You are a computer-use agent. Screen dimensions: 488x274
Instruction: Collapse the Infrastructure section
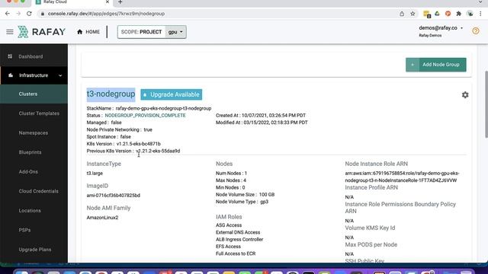(x=60, y=75)
